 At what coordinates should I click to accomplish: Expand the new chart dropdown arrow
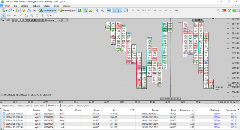(6, 10)
